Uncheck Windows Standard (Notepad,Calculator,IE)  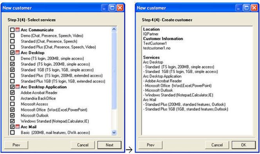12,121
